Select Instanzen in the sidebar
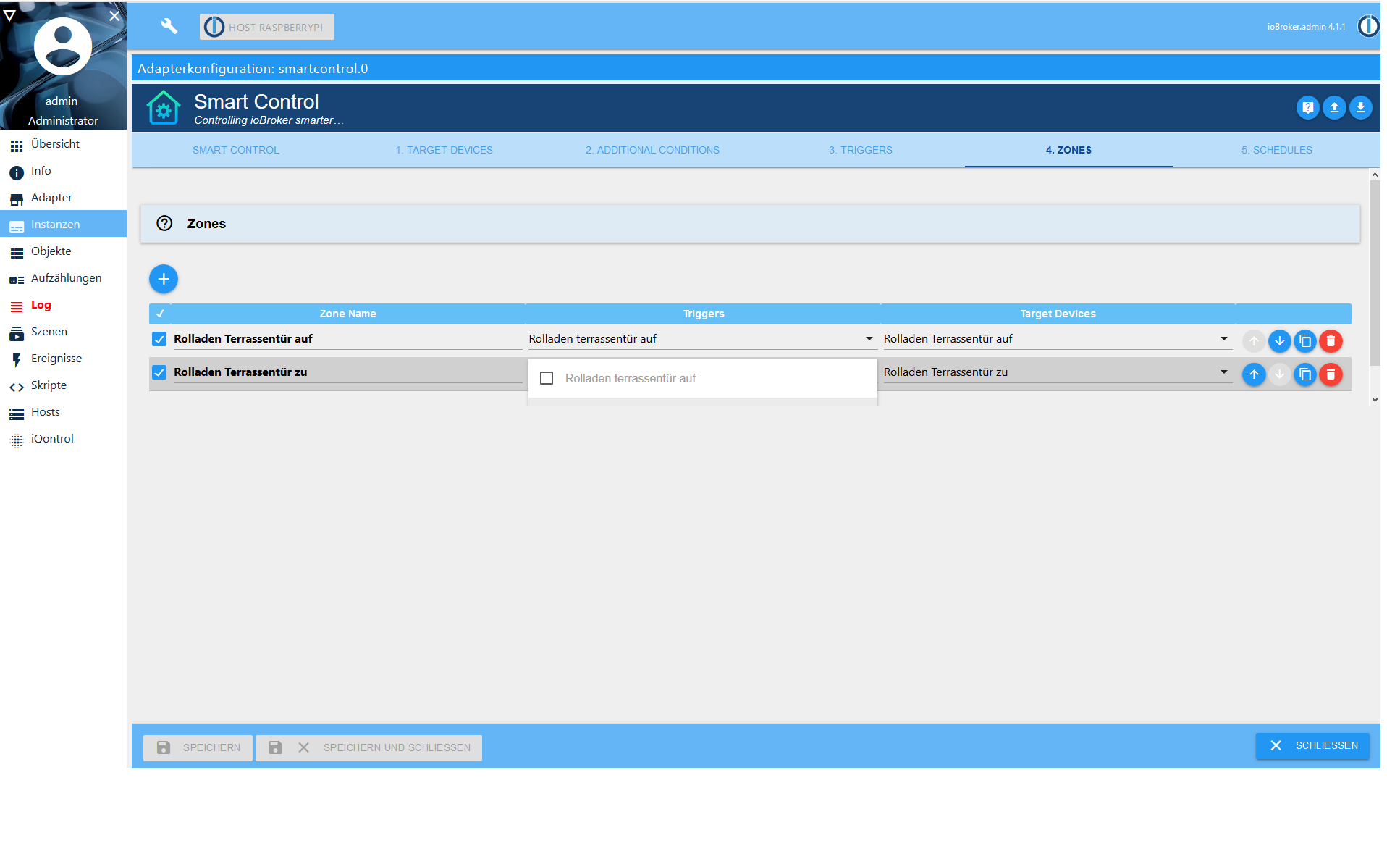Viewport: 1387px width, 846px height. point(64,225)
